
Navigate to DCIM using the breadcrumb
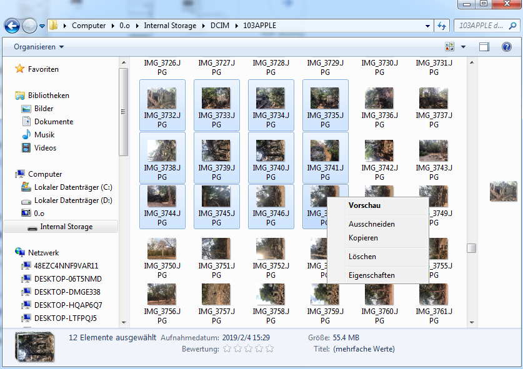click(x=221, y=26)
